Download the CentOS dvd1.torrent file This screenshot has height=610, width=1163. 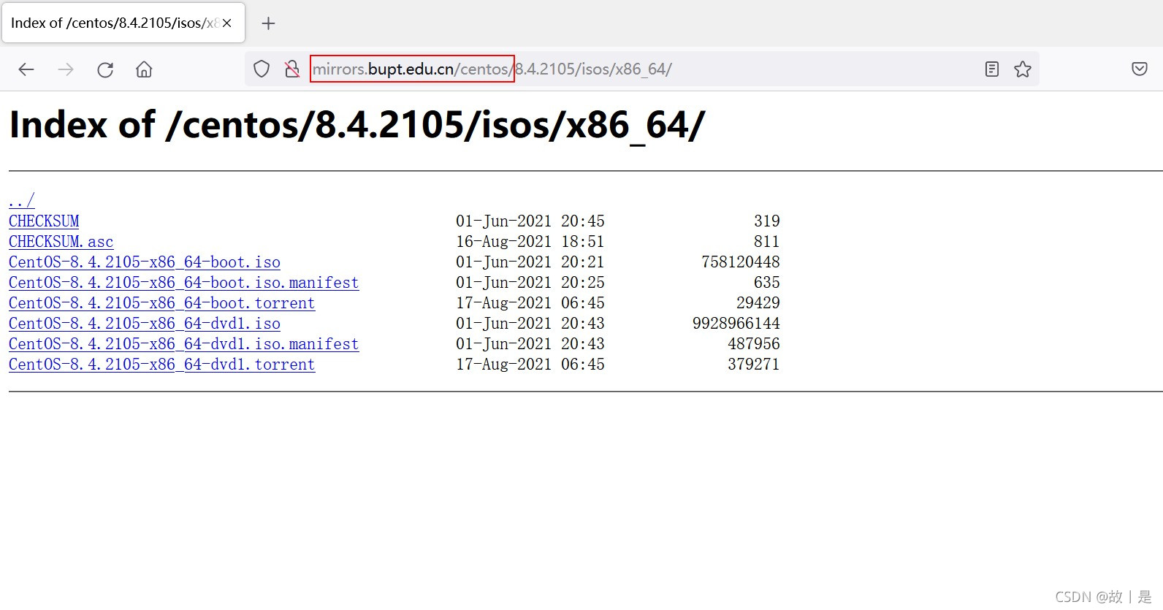[x=162, y=364]
